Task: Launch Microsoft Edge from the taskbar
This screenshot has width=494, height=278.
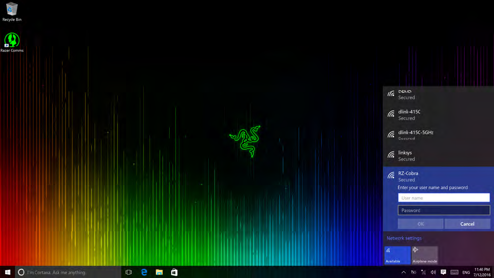Action: [144, 272]
